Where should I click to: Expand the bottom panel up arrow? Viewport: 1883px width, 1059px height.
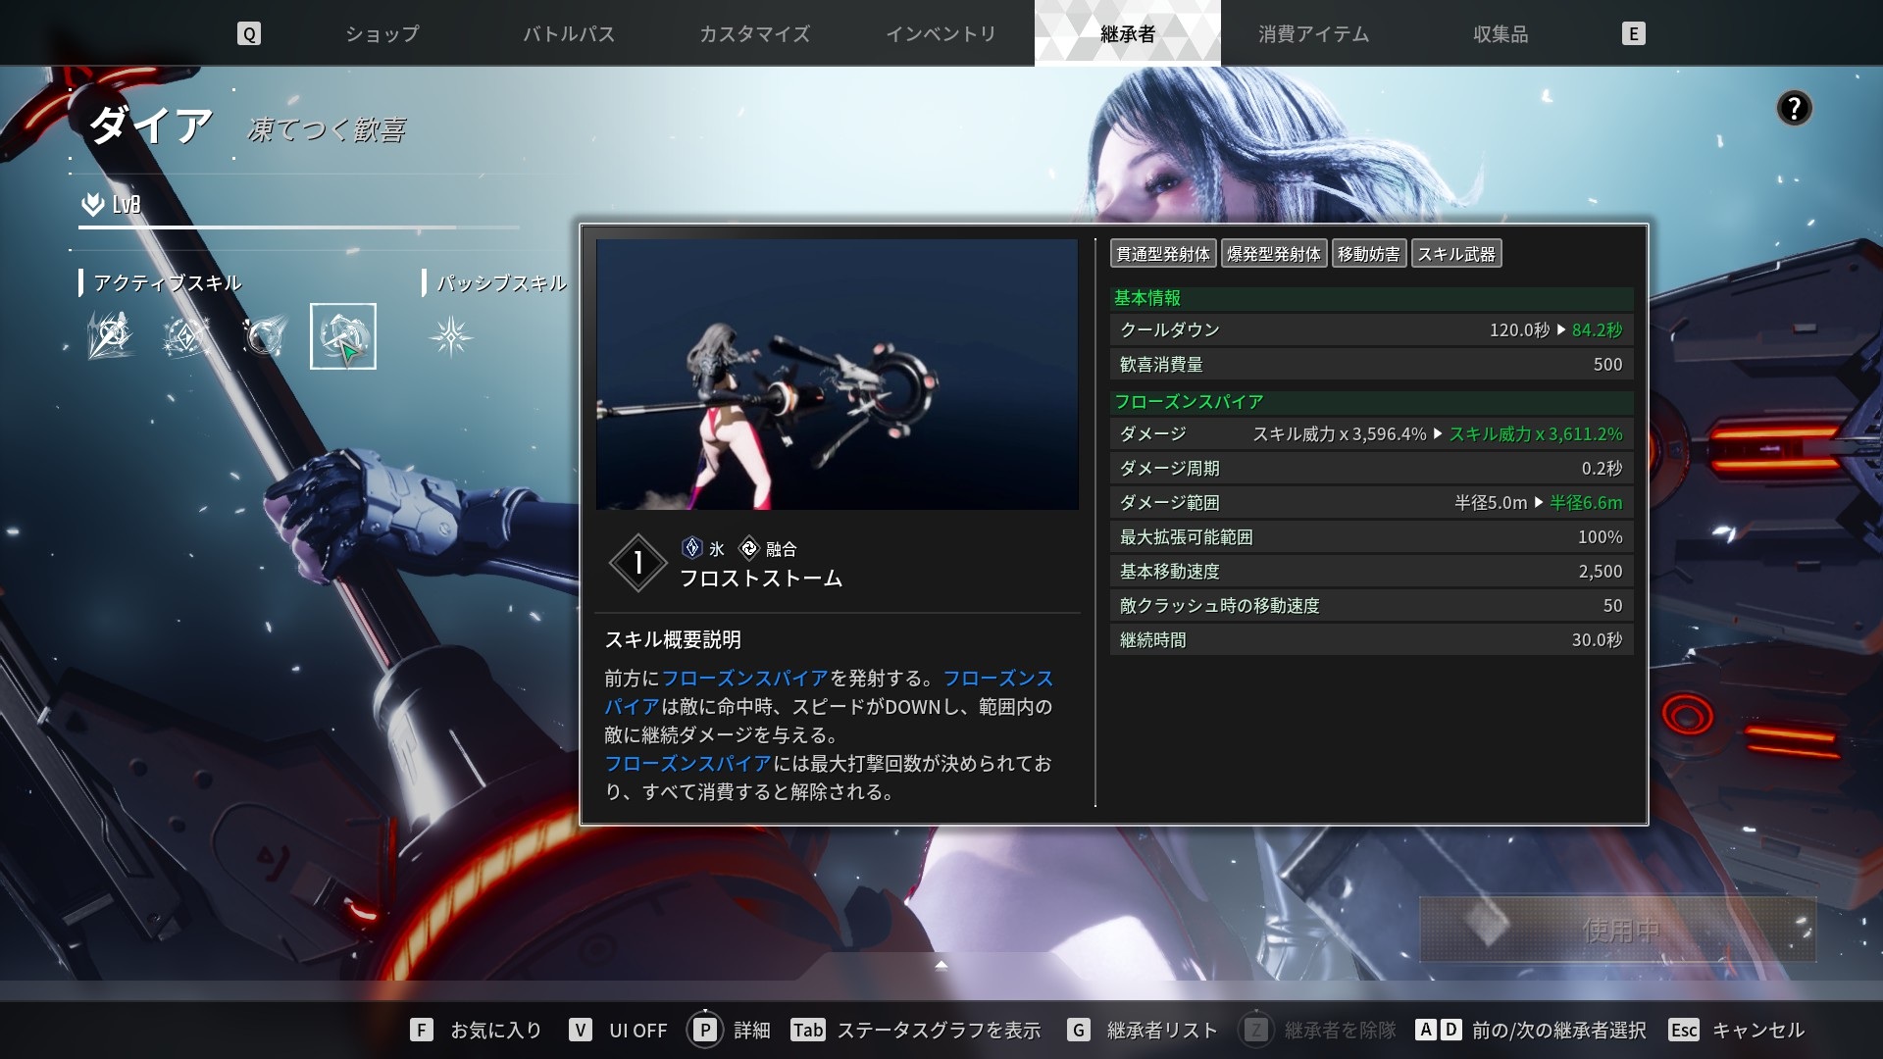(x=941, y=965)
